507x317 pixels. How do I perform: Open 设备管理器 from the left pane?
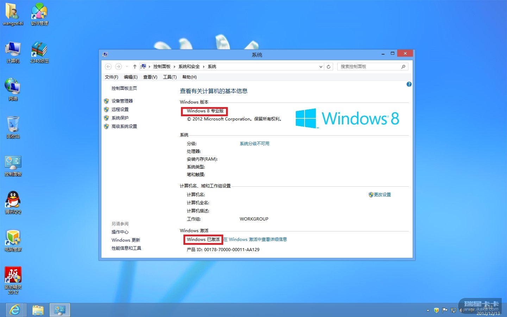pos(122,101)
